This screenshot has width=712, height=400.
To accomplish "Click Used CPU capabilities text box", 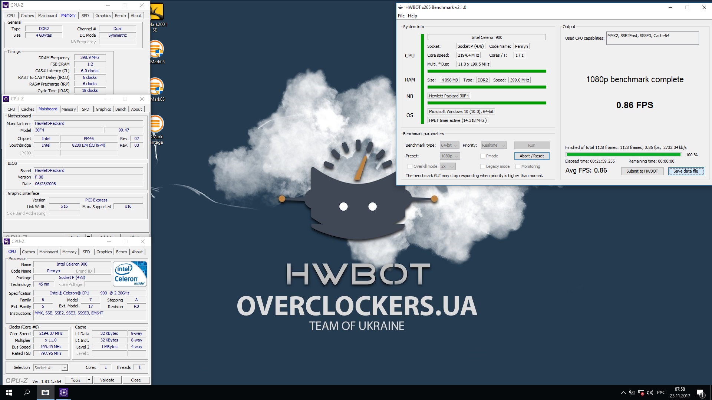I will tap(652, 38).
